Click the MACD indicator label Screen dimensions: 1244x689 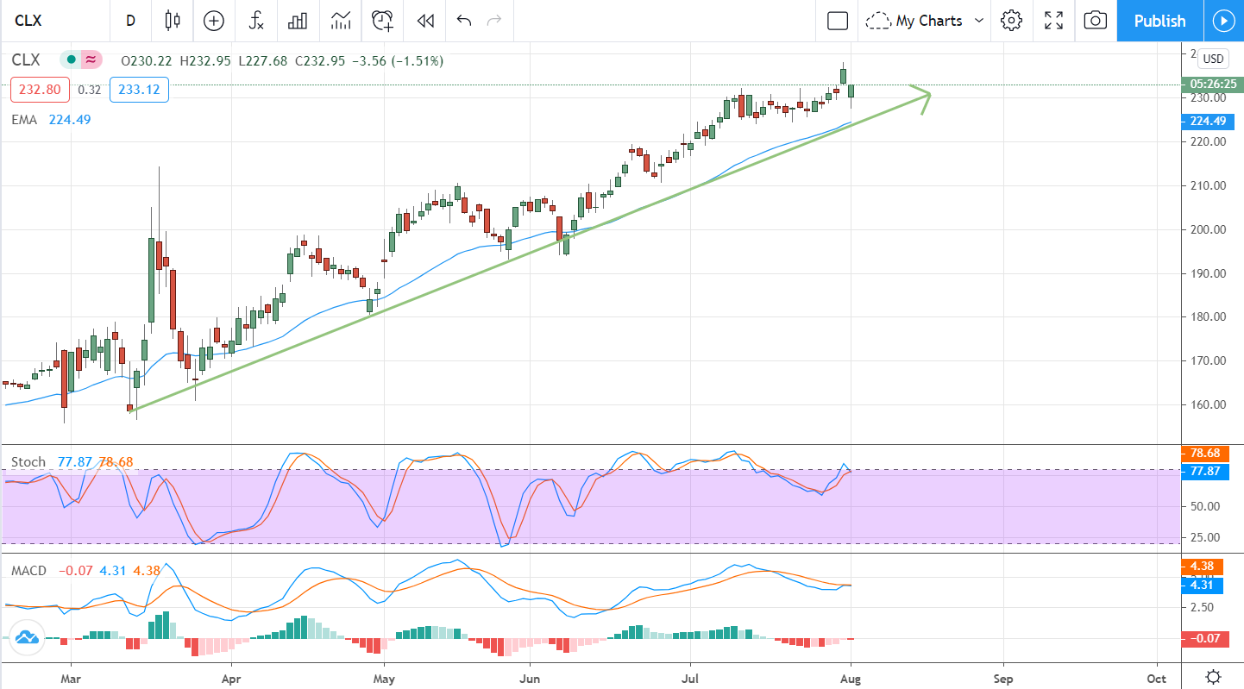pos(30,571)
